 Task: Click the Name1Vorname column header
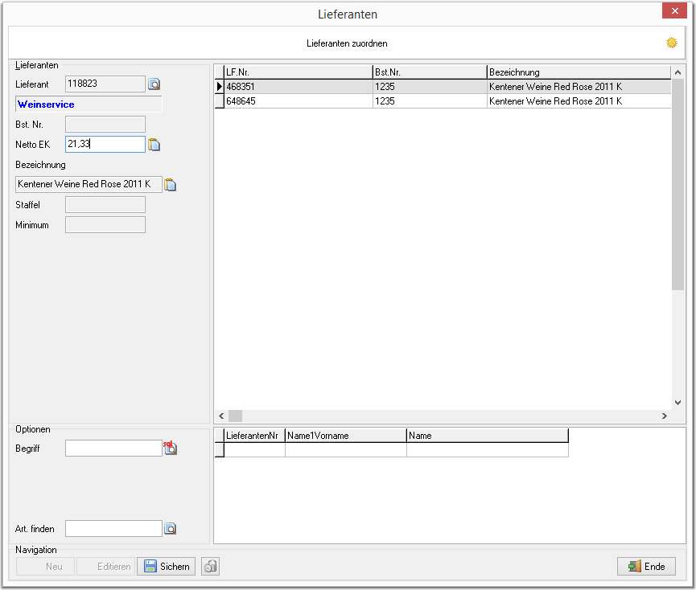coord(346,436)
